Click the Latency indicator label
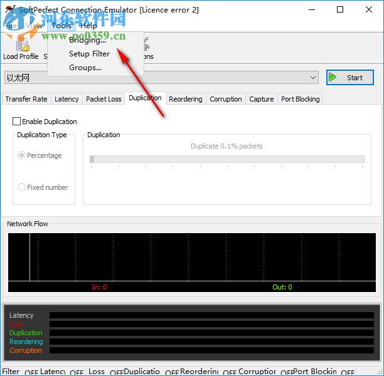Viewport: 384px width, 376px height. click(21, 315)
